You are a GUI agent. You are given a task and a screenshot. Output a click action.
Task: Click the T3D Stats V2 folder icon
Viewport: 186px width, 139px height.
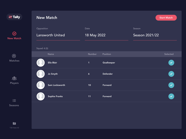[x=14, y=123]
